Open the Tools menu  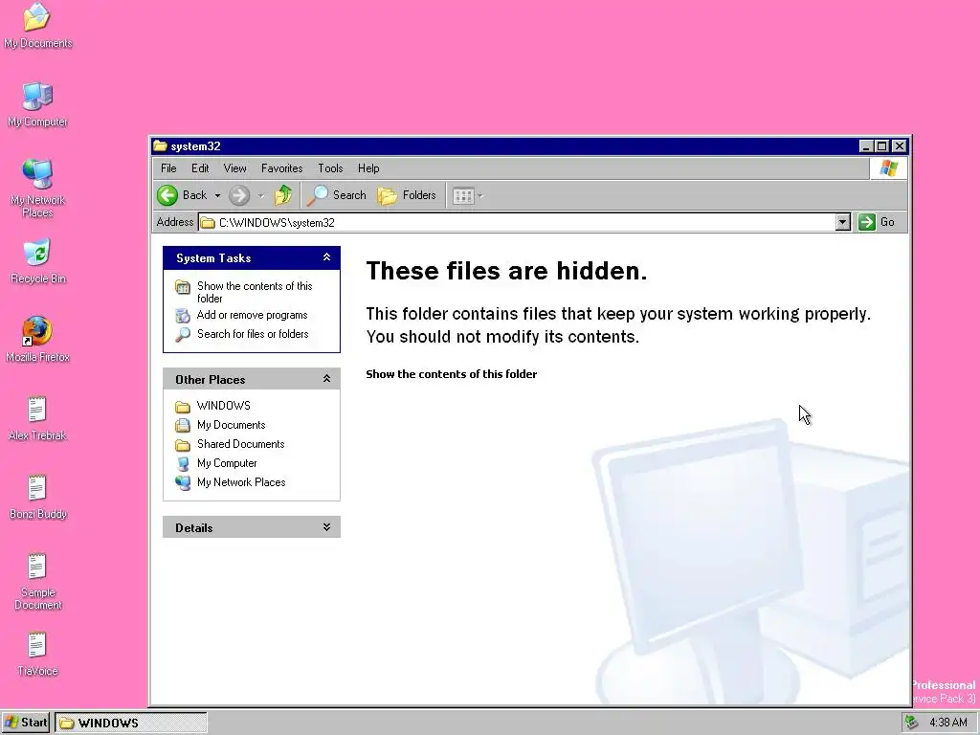click(x=330, y=168)
